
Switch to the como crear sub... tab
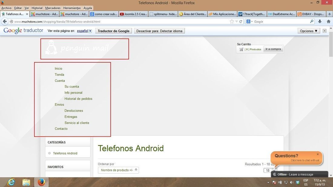pyautogui.click(x=104, y=14)
